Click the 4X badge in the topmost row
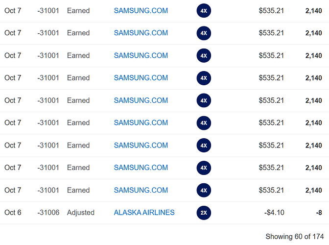Screen dimensions: 329x245 point(204,11)
